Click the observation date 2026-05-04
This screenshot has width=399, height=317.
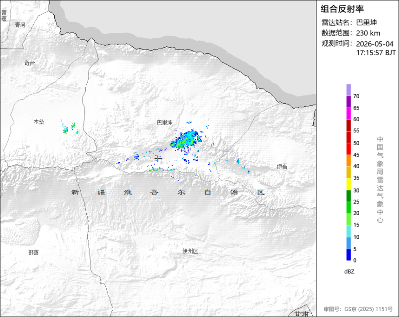pos(374,44)
